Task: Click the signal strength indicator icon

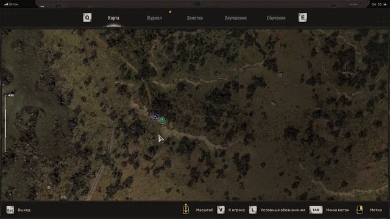Action: coord(6,4)
